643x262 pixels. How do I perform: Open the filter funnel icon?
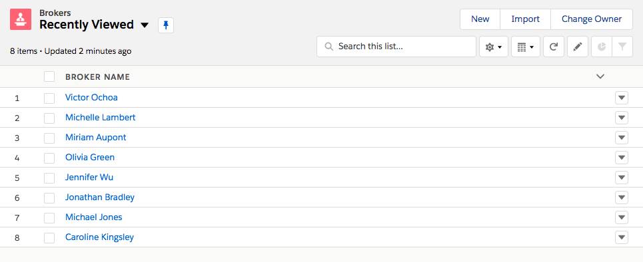(x=622, y=47)
